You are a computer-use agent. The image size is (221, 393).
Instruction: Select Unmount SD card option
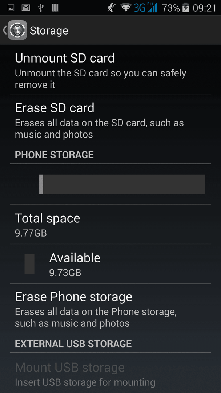(110, 70)
